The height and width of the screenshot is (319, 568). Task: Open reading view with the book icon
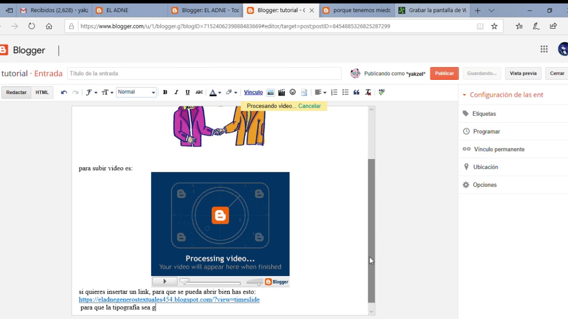[x=480, y=26]
